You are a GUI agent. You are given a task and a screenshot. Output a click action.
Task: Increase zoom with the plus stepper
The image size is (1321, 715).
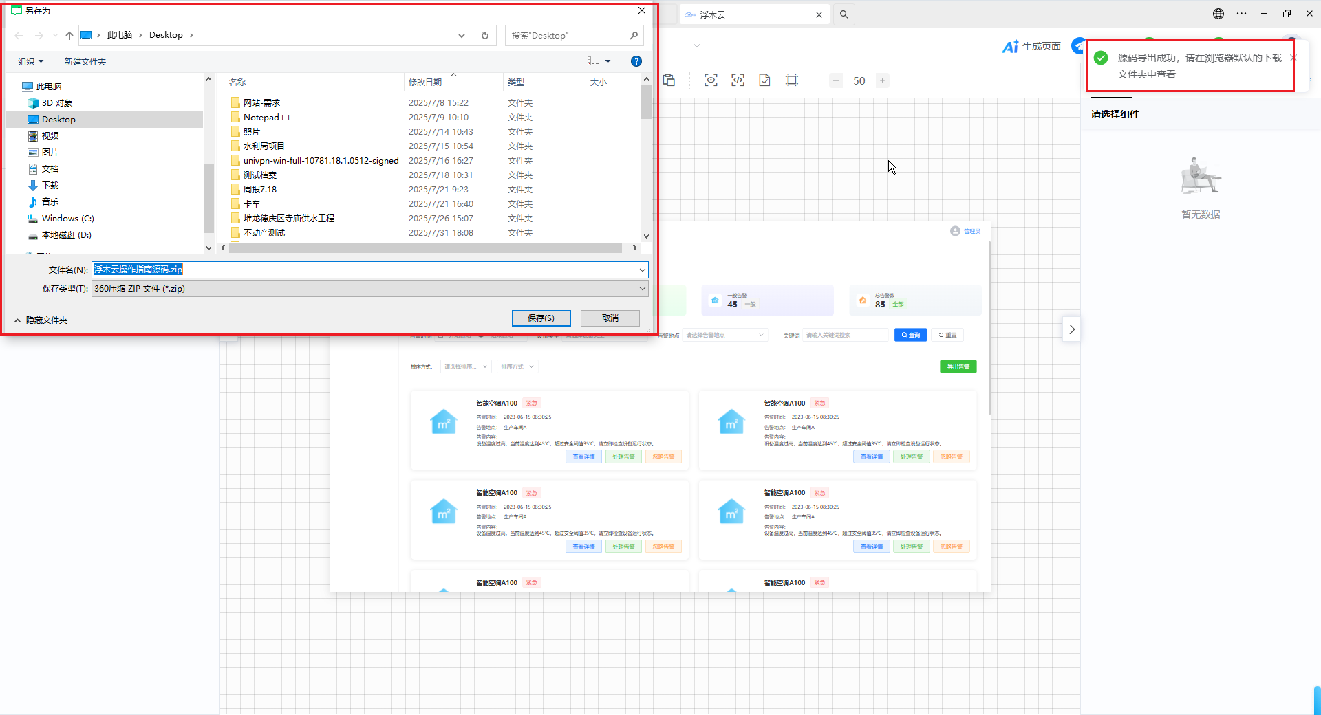click(882, 80)
